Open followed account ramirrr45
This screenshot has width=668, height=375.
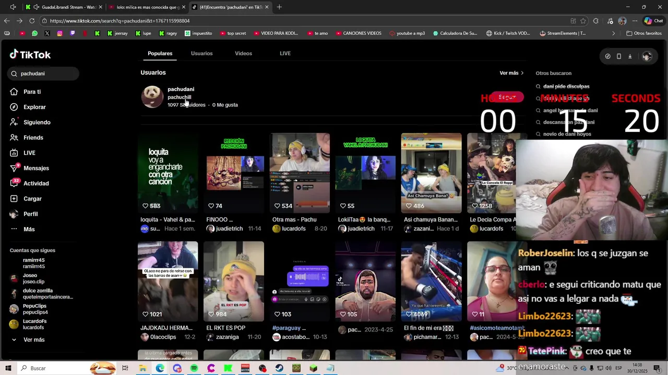tap(34, 263)
